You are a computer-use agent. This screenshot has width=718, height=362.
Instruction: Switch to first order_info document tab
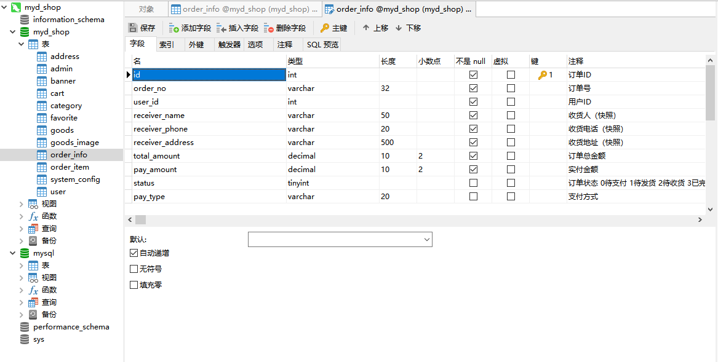coord(245,9)
